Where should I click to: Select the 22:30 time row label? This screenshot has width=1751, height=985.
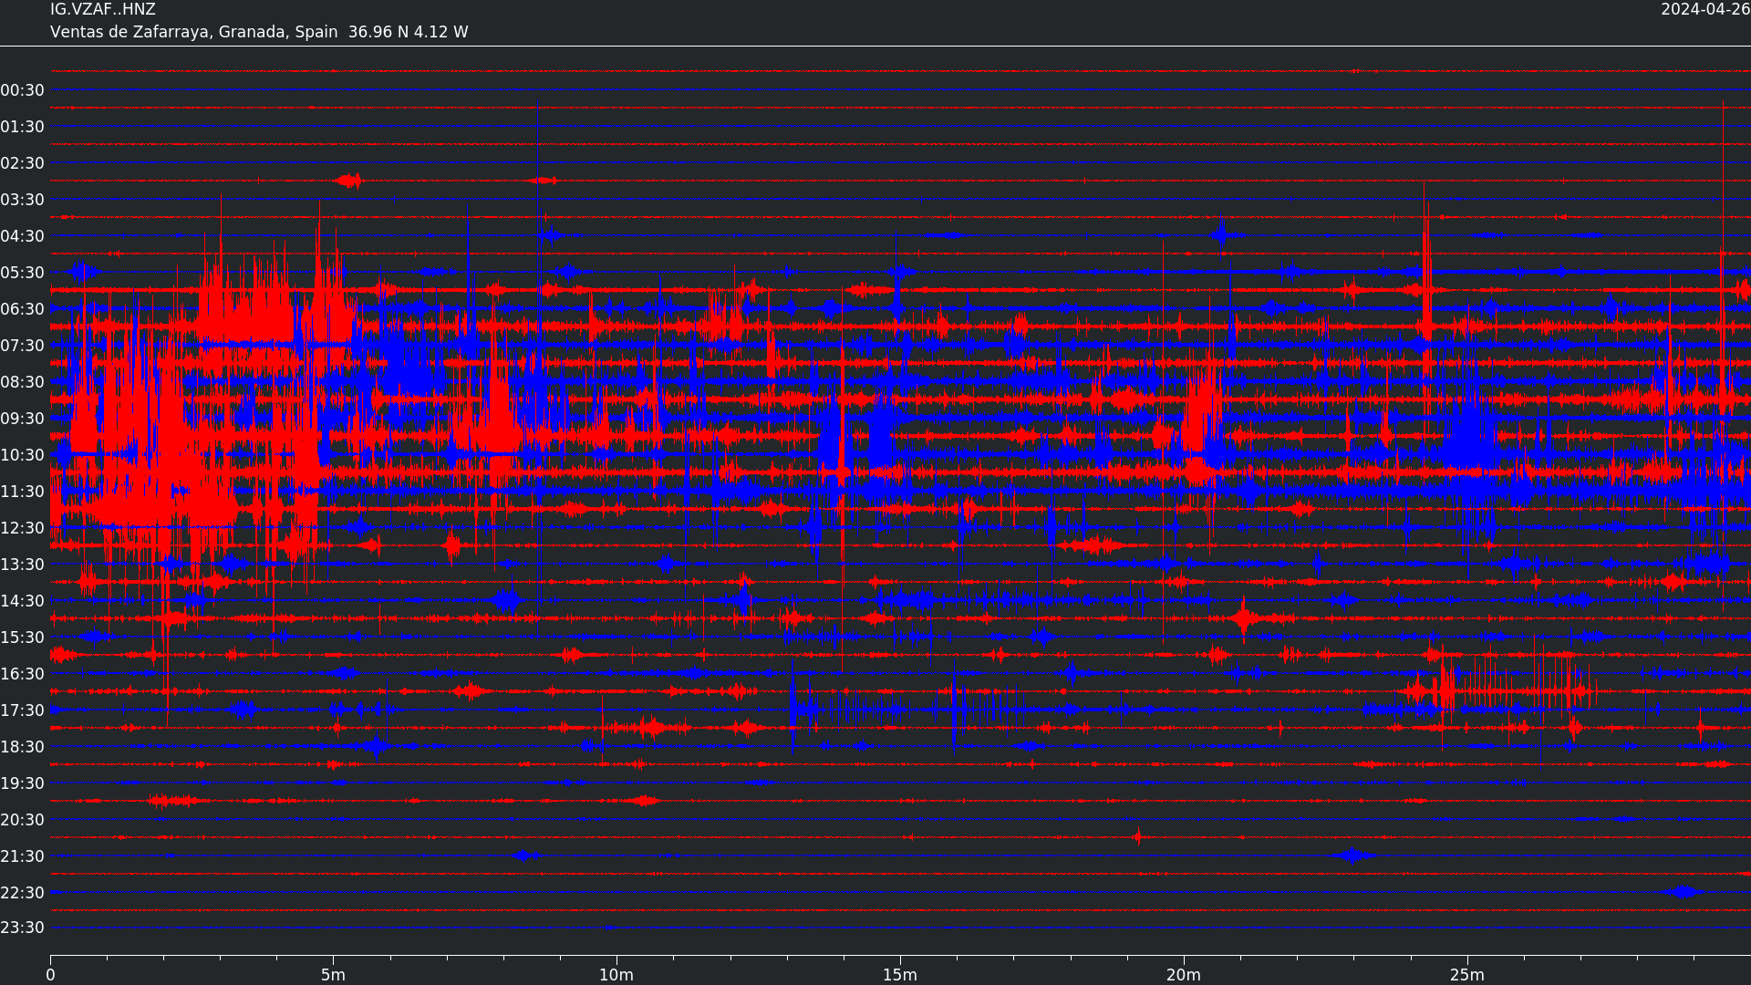tap(23, 893)
